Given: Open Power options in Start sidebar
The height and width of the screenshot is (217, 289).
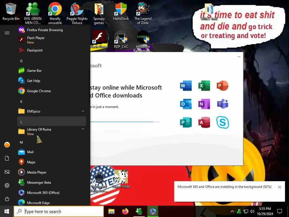Looking at the screenshot, I should click(x=7, y=199).
